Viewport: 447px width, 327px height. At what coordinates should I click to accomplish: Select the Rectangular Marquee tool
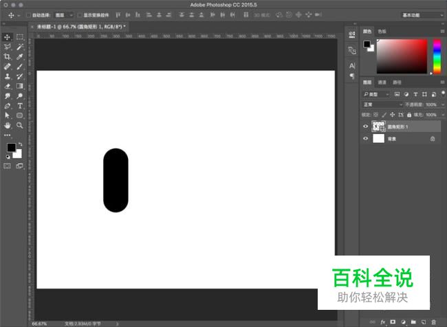[20, 37]
